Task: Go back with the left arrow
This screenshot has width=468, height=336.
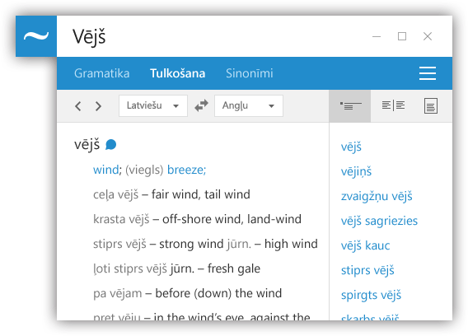Action: pos(78,106)
